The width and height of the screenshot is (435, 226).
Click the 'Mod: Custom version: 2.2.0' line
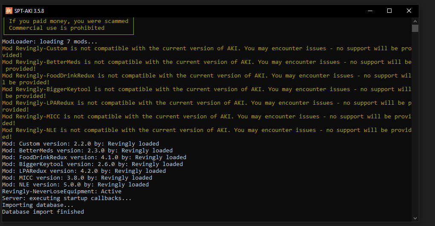point(81,144)
